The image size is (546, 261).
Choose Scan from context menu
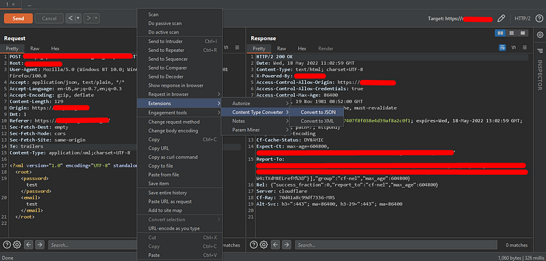tap(179, 14)
